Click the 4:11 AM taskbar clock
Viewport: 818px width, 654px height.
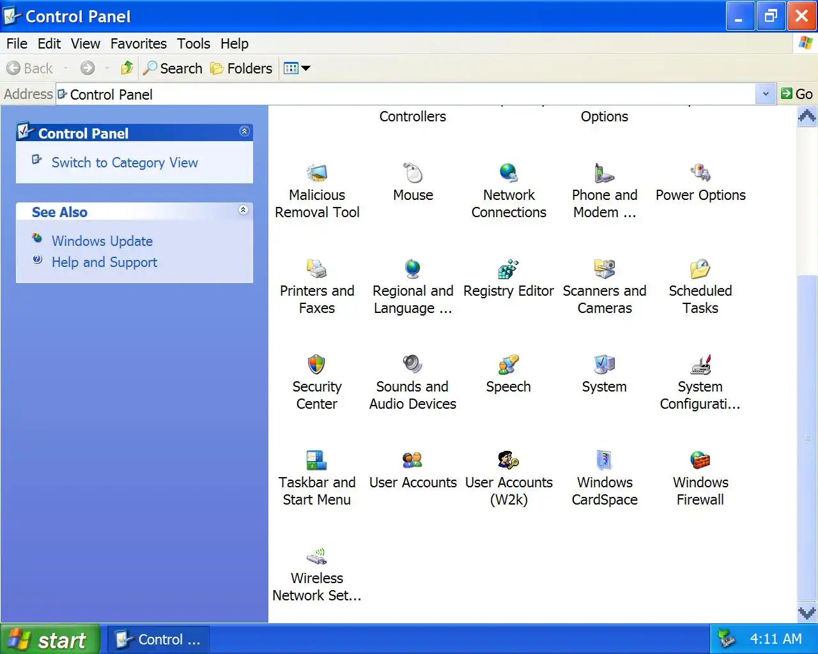(776, 639)
